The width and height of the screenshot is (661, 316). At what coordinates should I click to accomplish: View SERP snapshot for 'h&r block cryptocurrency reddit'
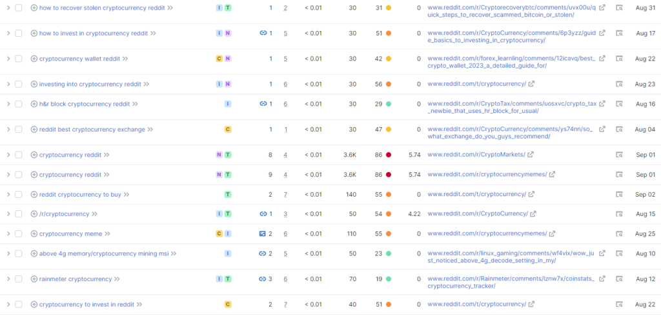click(x=619, y=104)
